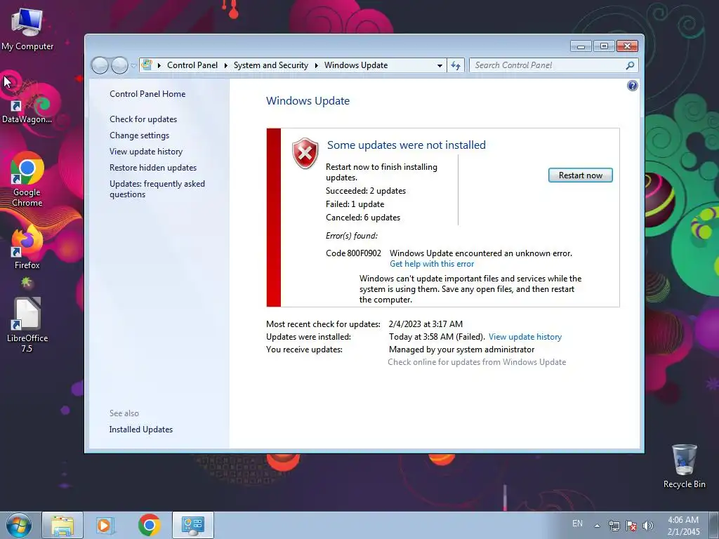Click the taskbar clock 4:06 AM
The height and width of the screenshot is (539, 719).
coord(683,526)
